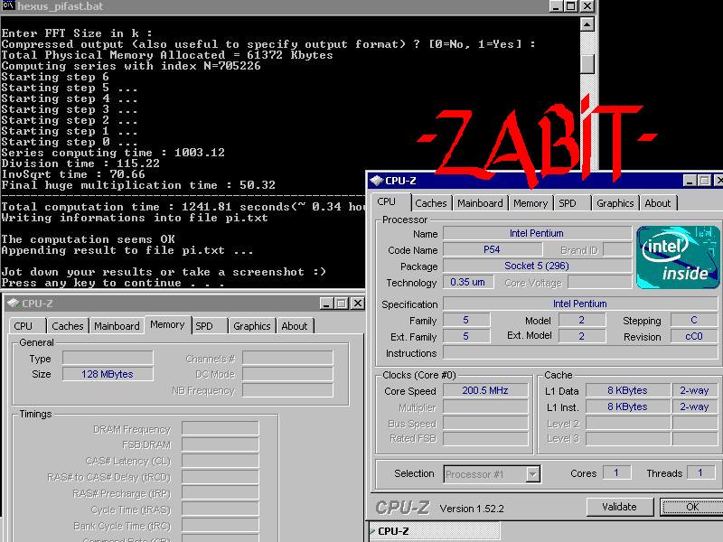Minimize the hexus_pifast.bat window
Image resolution: width=723 pixels, height=542 pixels.
(557, 6)
